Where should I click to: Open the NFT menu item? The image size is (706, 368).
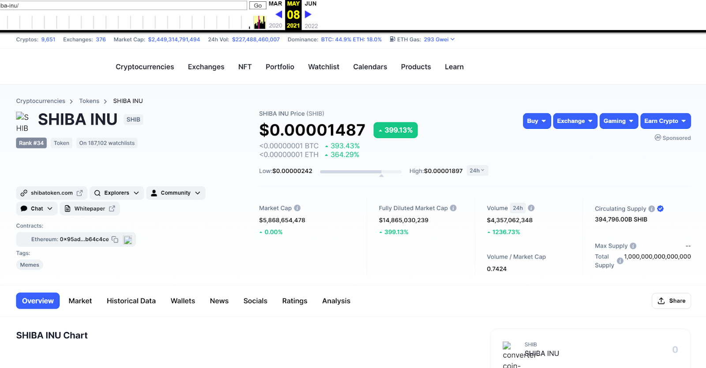pyautogui.click(x=245, y=67)
